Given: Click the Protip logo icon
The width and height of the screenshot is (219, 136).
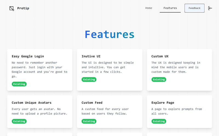Looking at the screenshot, I should coord(12,8).
